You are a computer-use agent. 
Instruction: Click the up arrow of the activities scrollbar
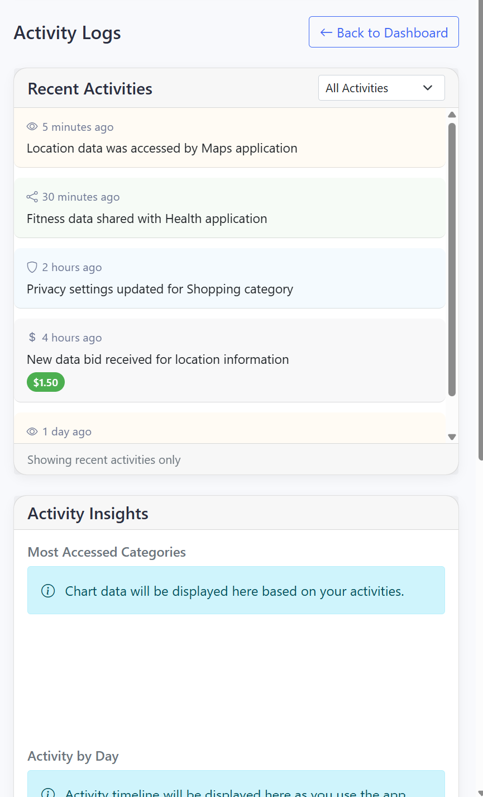pos(452,115)
